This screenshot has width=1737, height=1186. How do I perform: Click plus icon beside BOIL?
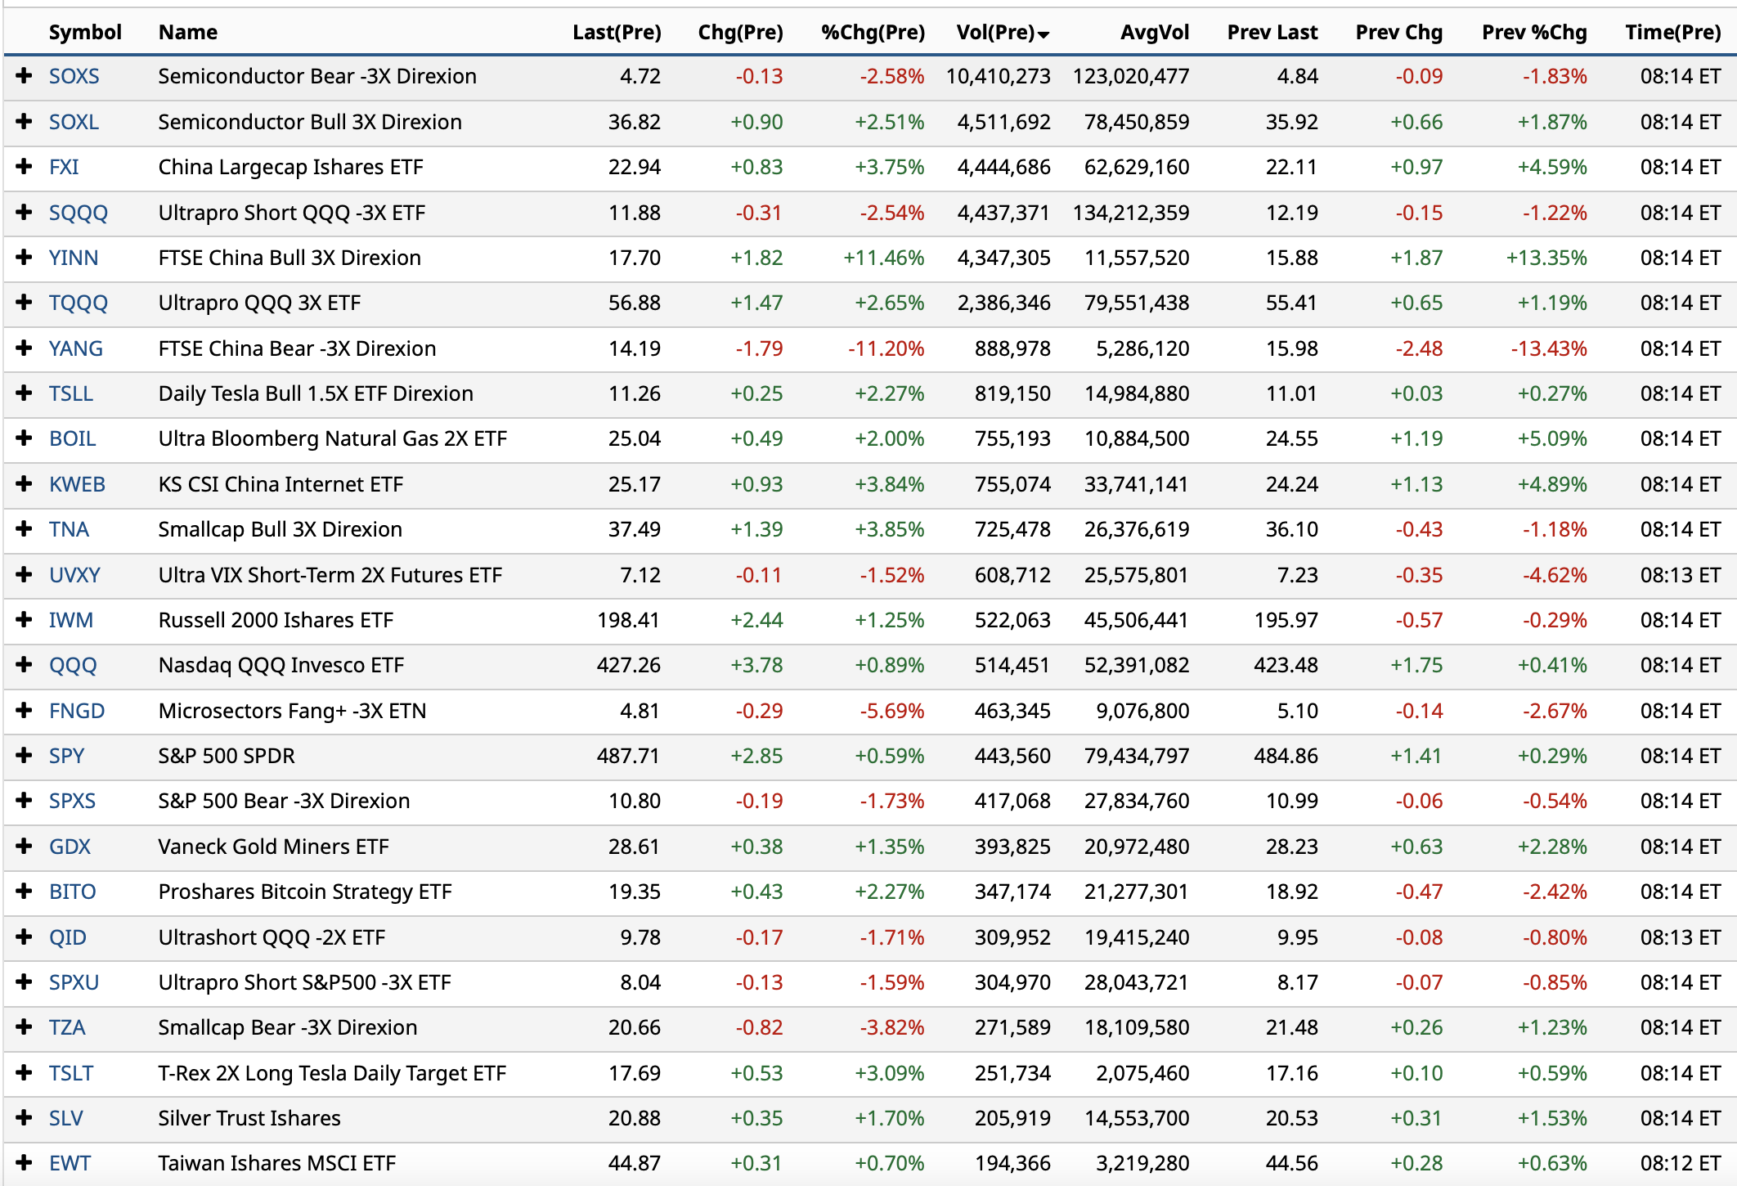25,438
